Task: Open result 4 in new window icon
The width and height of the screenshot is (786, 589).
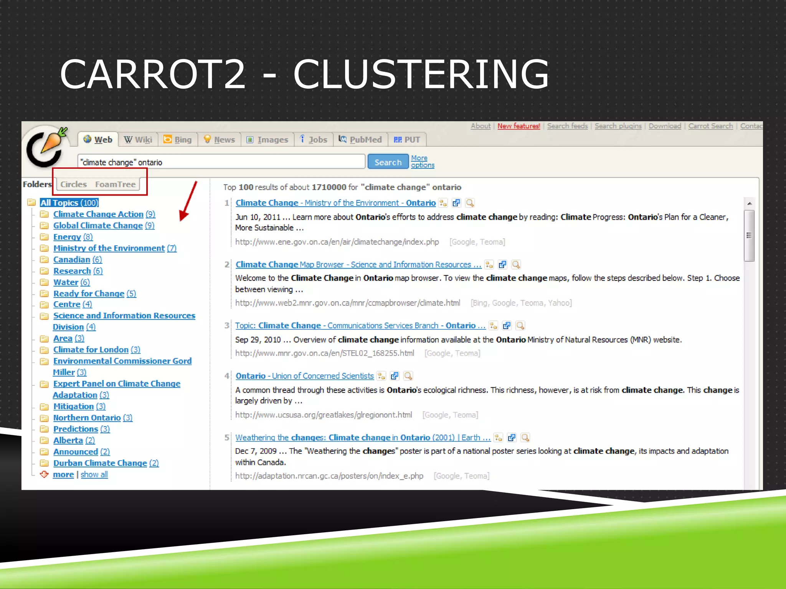Action: click(x=395, y=376)
